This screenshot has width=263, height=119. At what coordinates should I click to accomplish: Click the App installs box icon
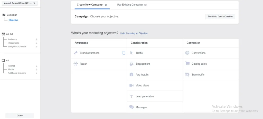click(131, 75)
